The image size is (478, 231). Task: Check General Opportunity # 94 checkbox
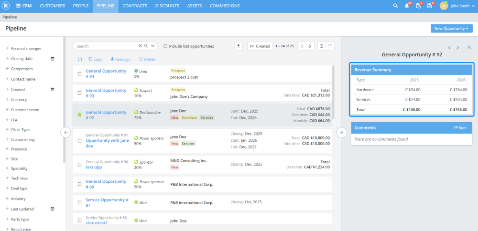point(79,73)
